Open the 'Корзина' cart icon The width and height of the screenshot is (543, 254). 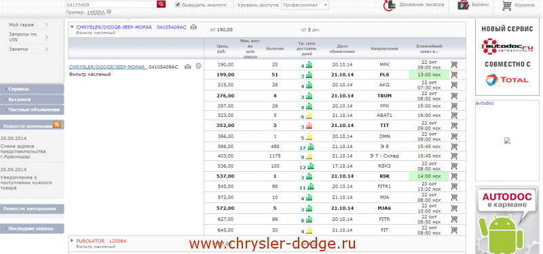point(507,5)
